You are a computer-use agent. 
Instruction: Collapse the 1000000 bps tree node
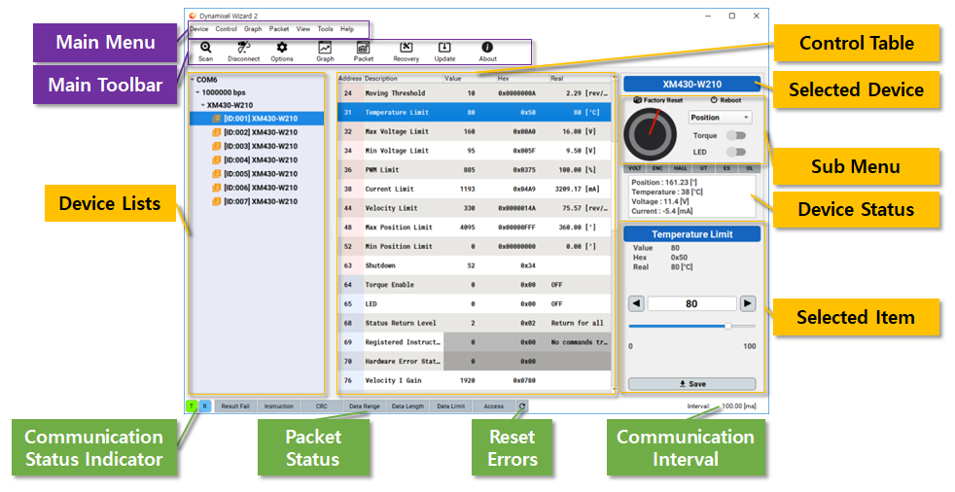pyautogui.click(x=198, y=92)
